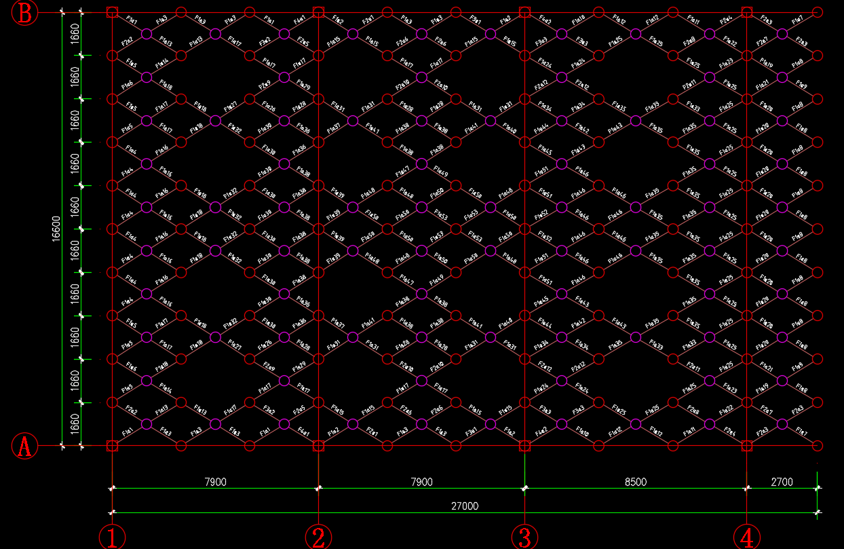Click the 7900 dimension between axes 2 and 3
The height and width of the screenshot is (549, 844).
point(421,482)
